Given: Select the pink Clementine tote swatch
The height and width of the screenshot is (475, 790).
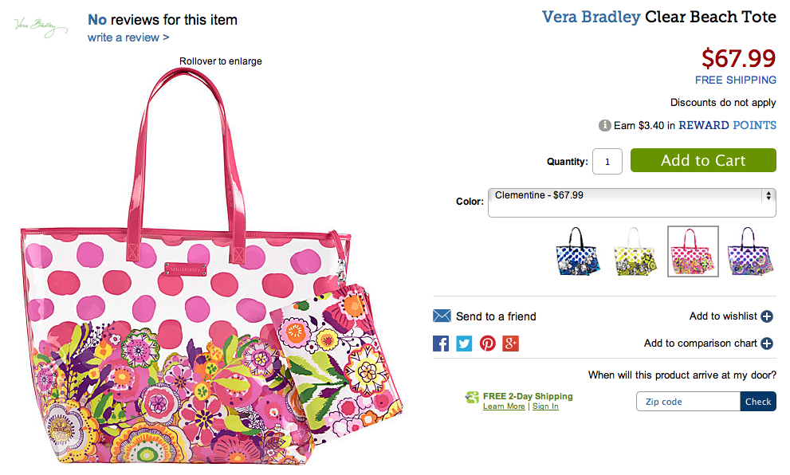Looking at the screenshot, I should coord(692,253).
